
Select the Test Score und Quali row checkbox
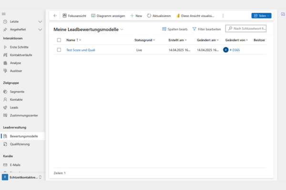point(59,50)
